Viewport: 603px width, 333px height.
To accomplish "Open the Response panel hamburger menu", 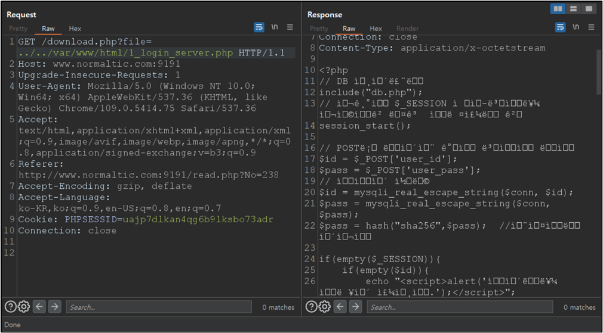I will pyautogui.click(x=592, y=27).
